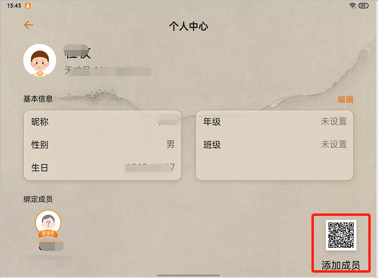This screenshot has height=278, width=378.
Task: Open the 昵称 row
Action: coord(103,122)
